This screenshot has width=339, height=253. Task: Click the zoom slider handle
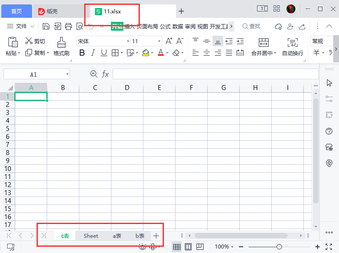(x=279, y=247)
